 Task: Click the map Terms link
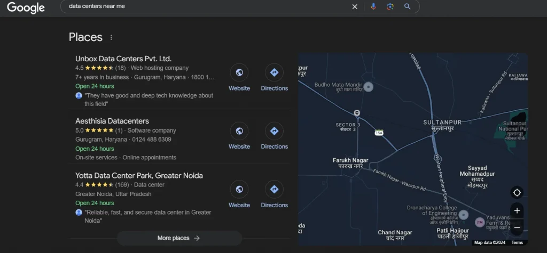click(517, 242)
